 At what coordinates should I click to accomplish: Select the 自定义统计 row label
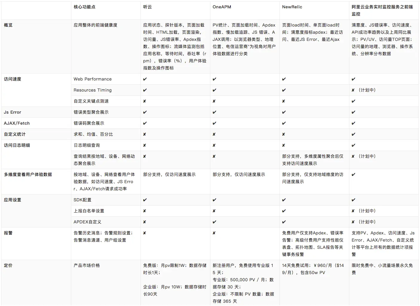[15, 134]
